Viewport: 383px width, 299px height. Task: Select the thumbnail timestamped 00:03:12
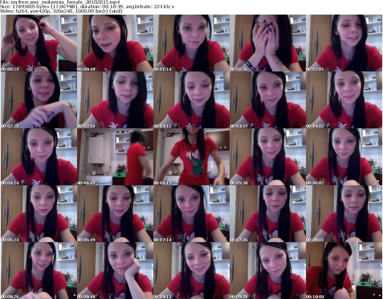(x=191, y=100)
